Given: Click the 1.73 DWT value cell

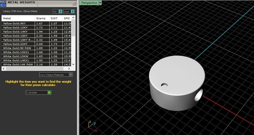Looking at the screenshot, I should click(56, 44).
